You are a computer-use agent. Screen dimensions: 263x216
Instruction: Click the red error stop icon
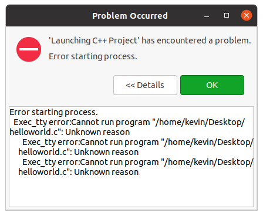coord(29,49)
